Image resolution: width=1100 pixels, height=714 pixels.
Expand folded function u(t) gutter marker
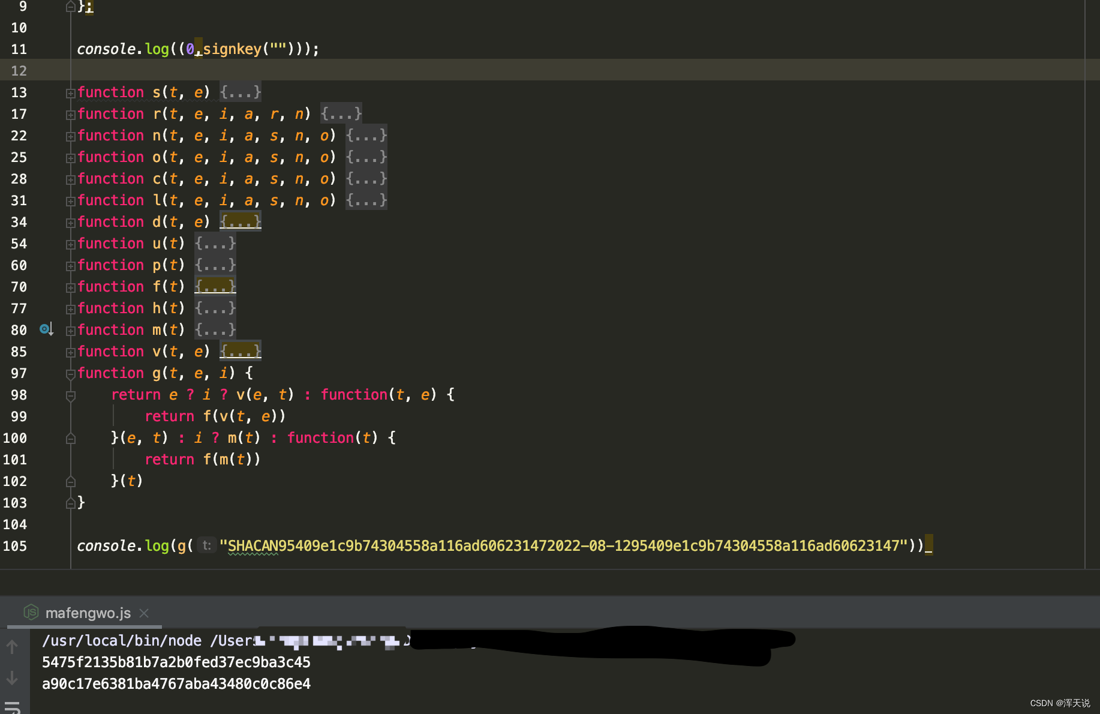point(70,244)
